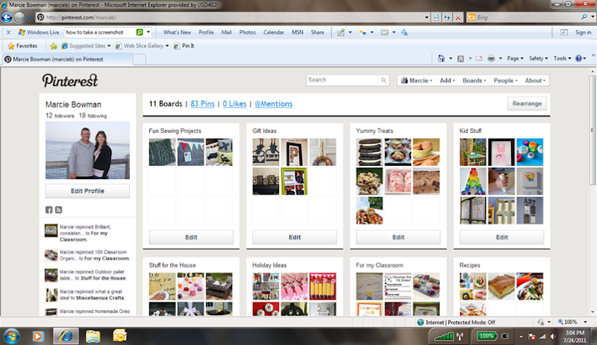Click the Bing search magnifier icon
This screenshot has width=597, height=345.
tap(584, 17)
